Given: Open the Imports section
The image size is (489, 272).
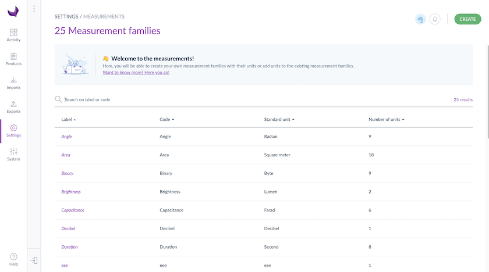Looking at the screenshot, I should pos(13,83).
